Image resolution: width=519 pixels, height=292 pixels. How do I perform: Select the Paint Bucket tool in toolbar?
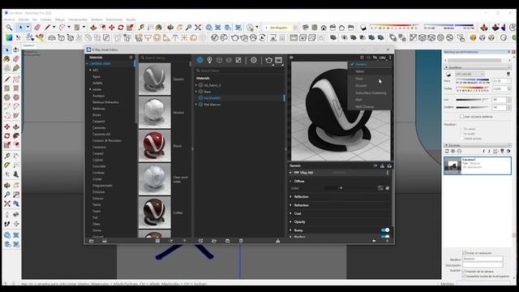(159, 28)
